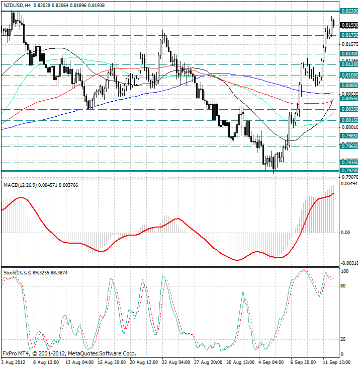Viewport: 358px width, 366px height.
Task: Click the 0.8100 level price label
Action: (349, 75)
